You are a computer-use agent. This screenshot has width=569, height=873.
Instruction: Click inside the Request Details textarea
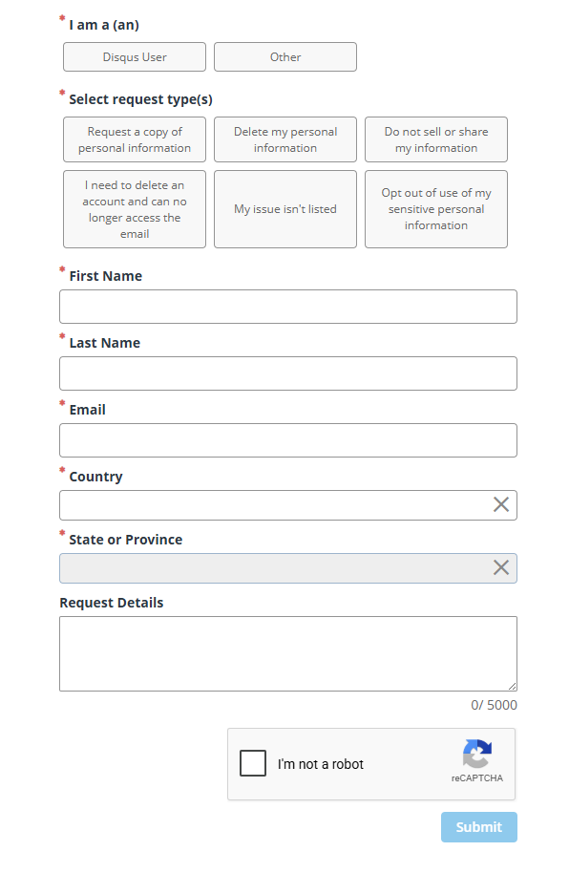(287, 653)
